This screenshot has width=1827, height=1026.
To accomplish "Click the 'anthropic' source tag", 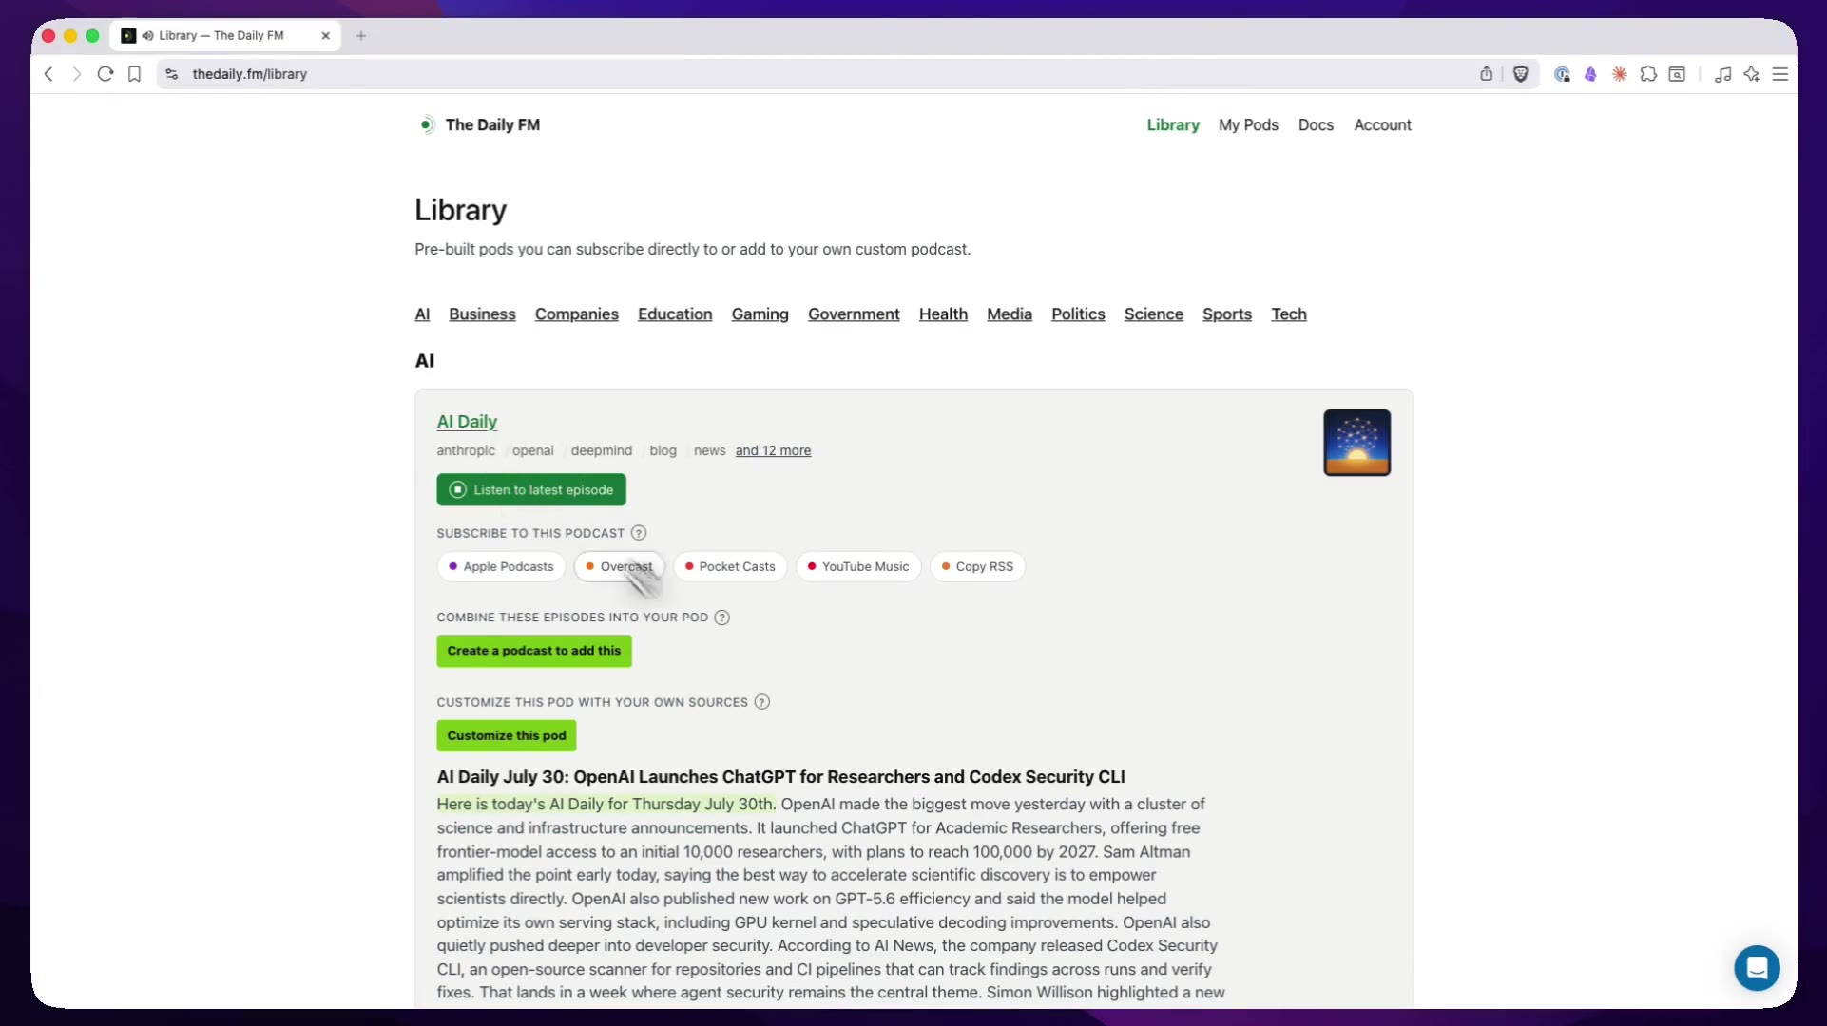I will point(466,451).
